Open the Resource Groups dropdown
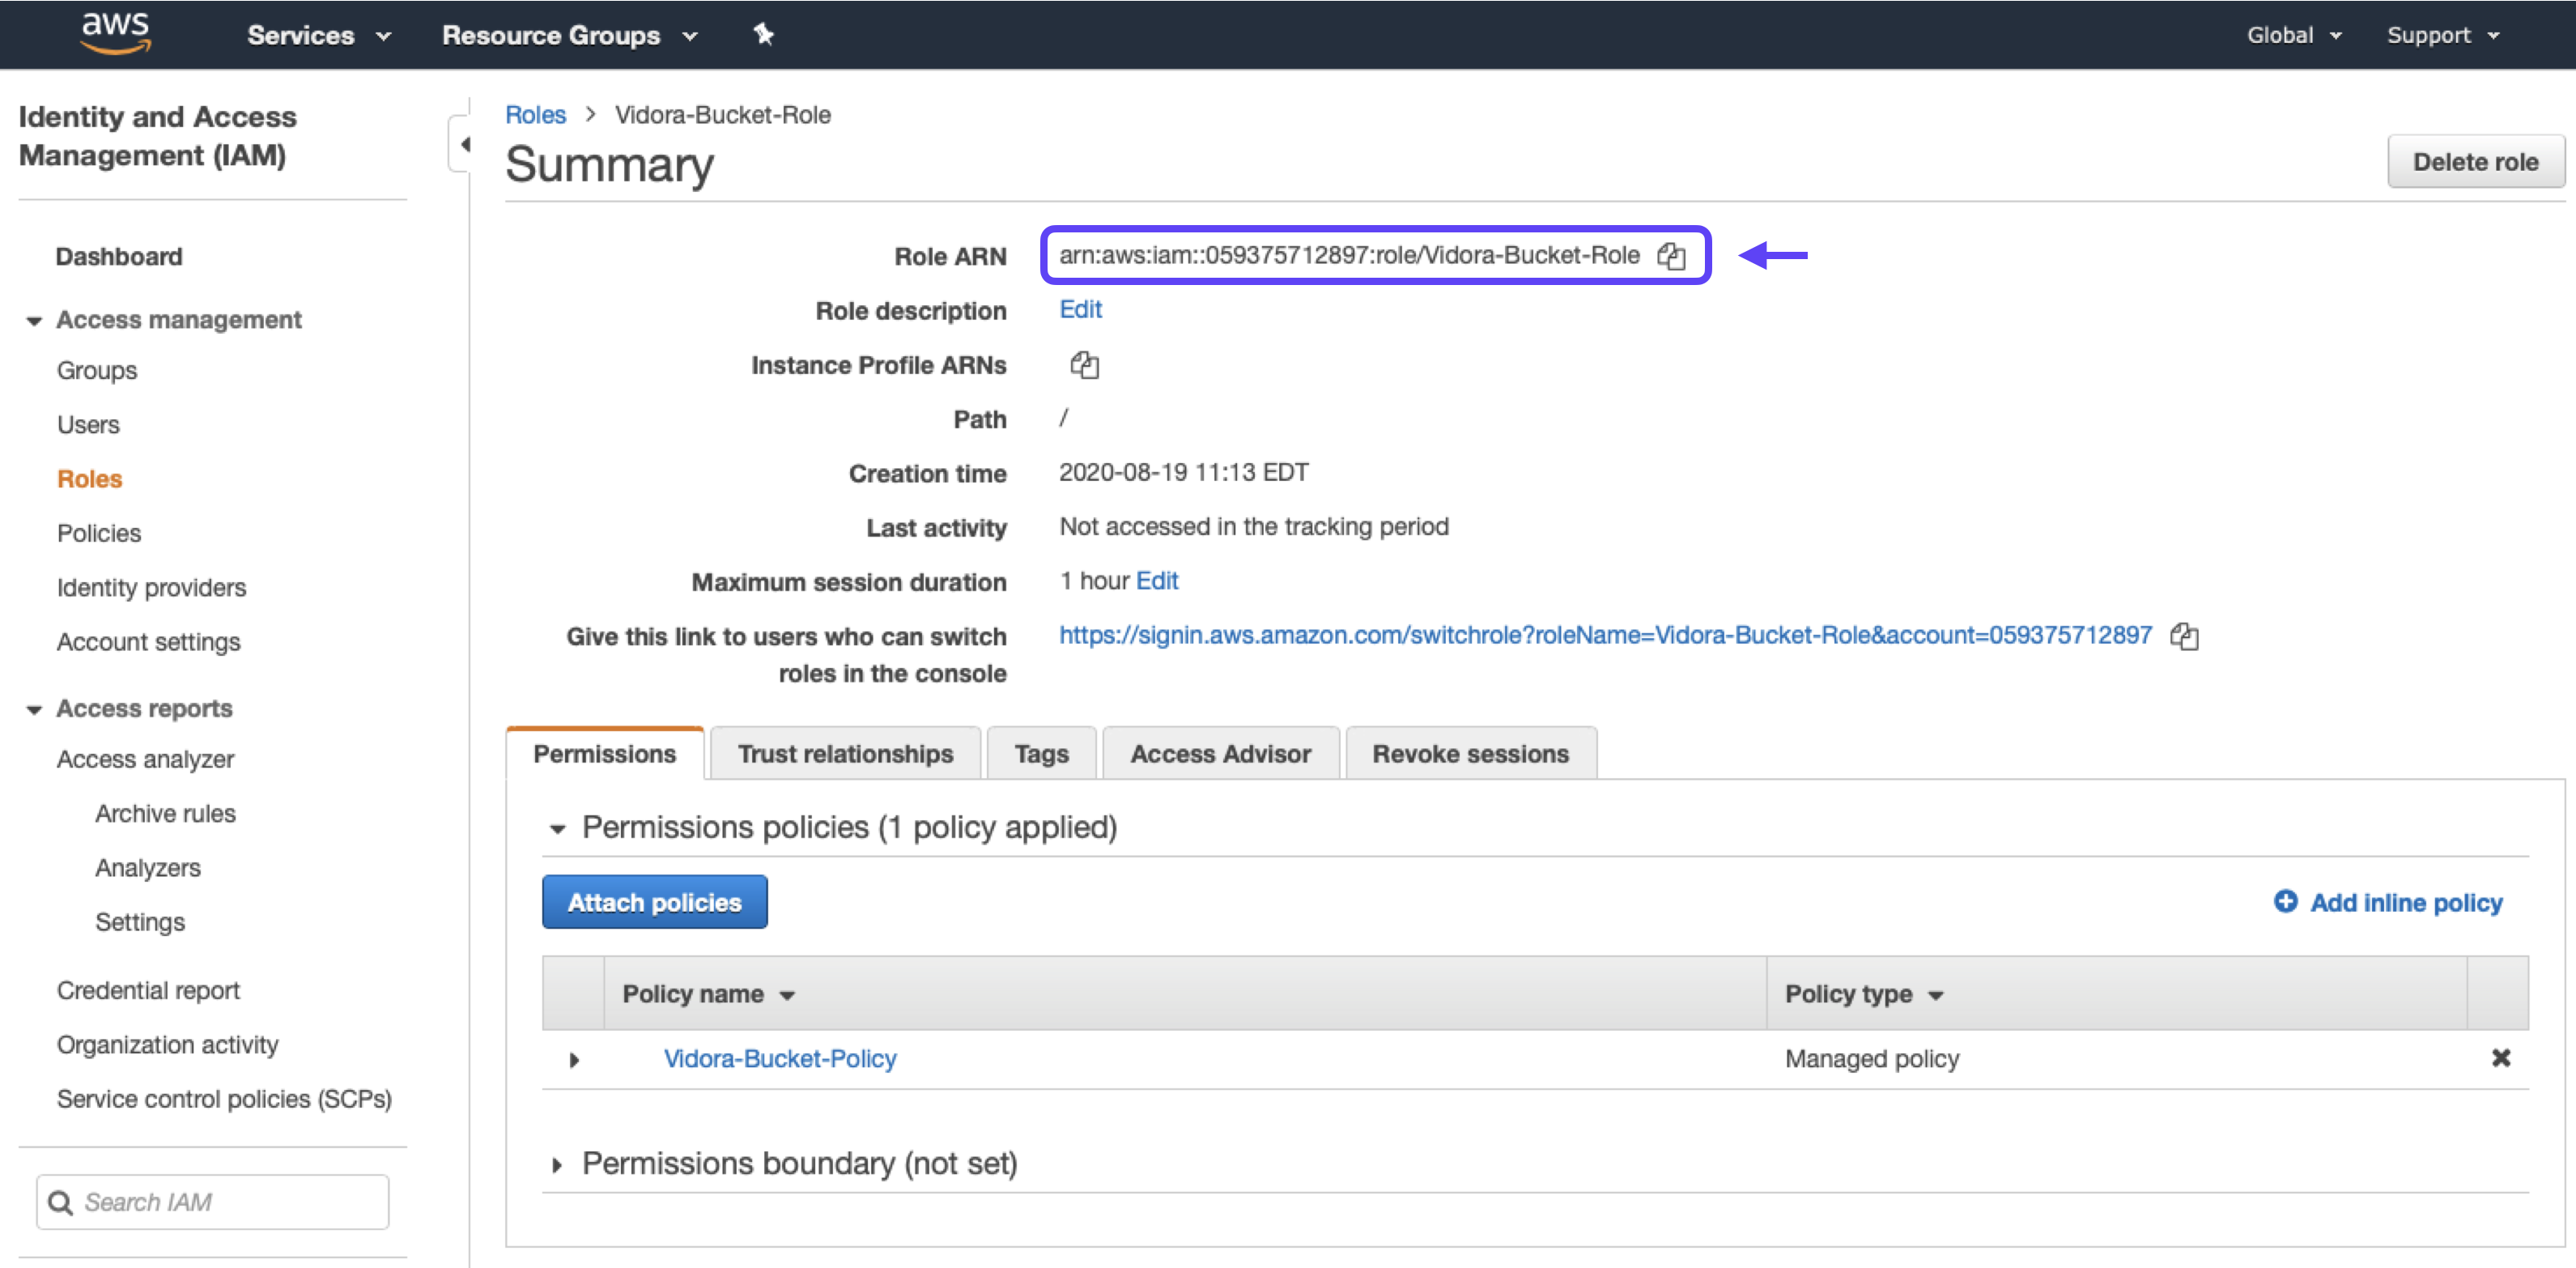Viewport: 2576px width, 1268px height. coord(569,36)
